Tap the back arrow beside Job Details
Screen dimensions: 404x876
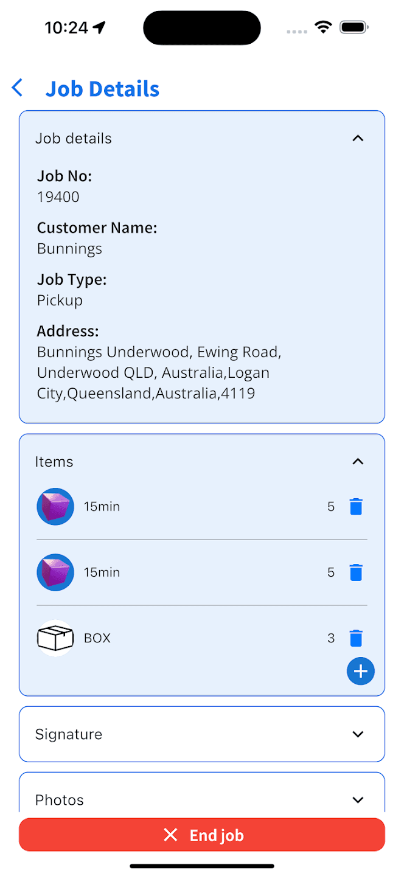click(x=18, y=88)
